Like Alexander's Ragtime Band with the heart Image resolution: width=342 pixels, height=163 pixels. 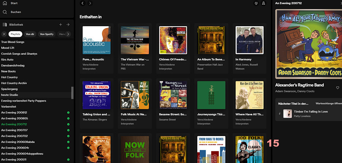pyautogui.click(x=337, y=88)
